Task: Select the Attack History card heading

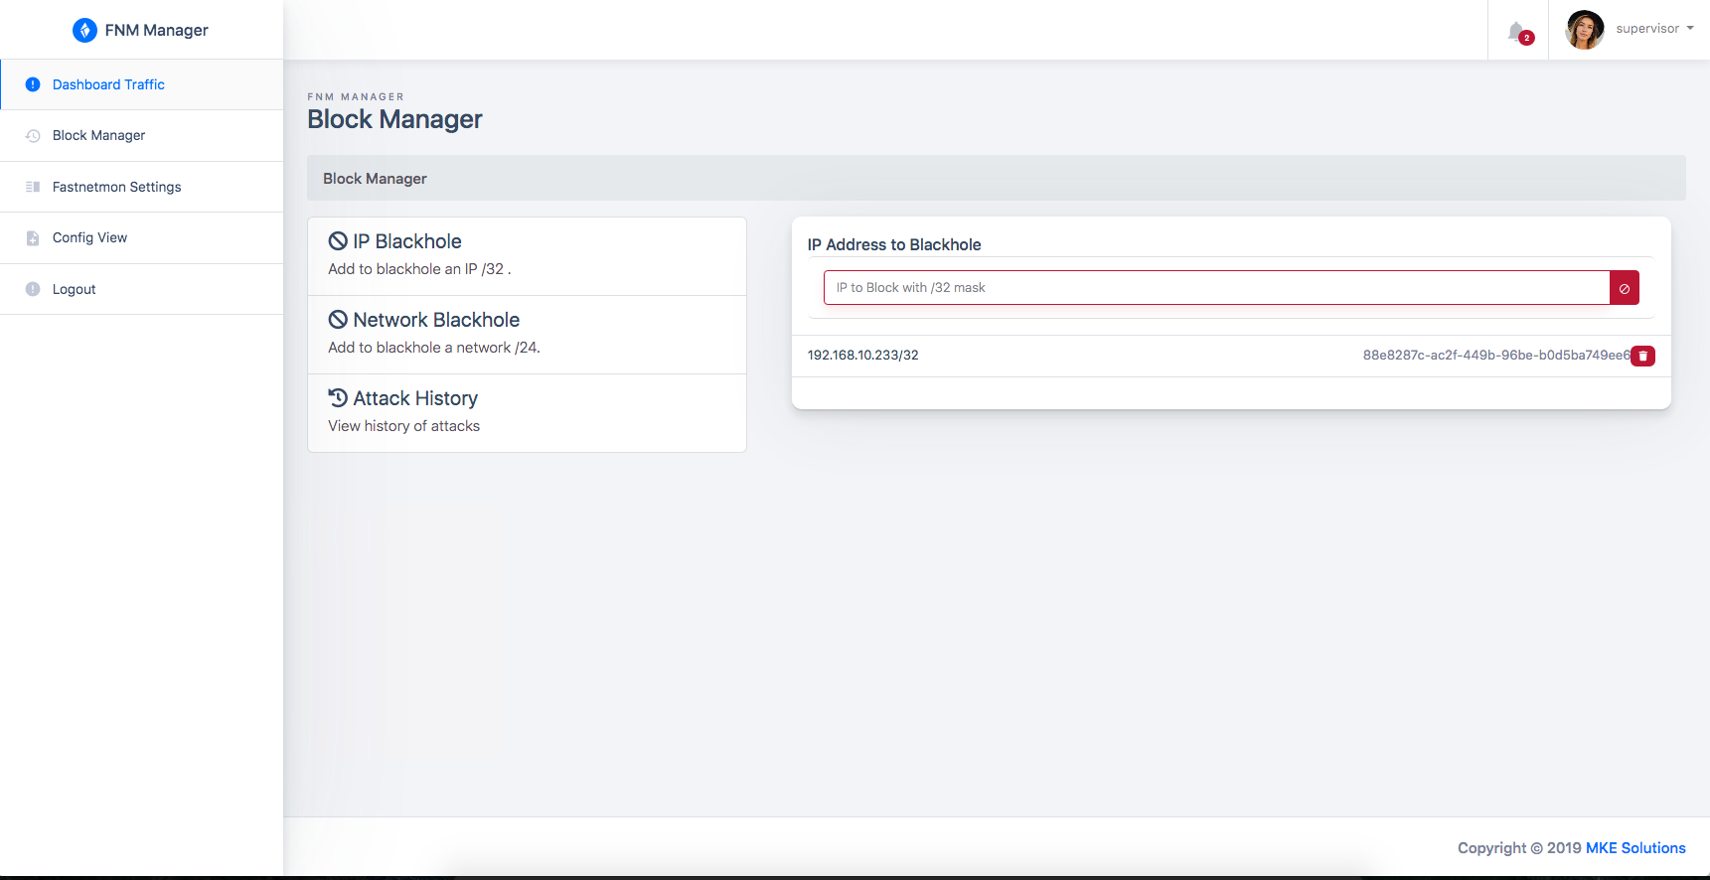Action: [415, 398]
